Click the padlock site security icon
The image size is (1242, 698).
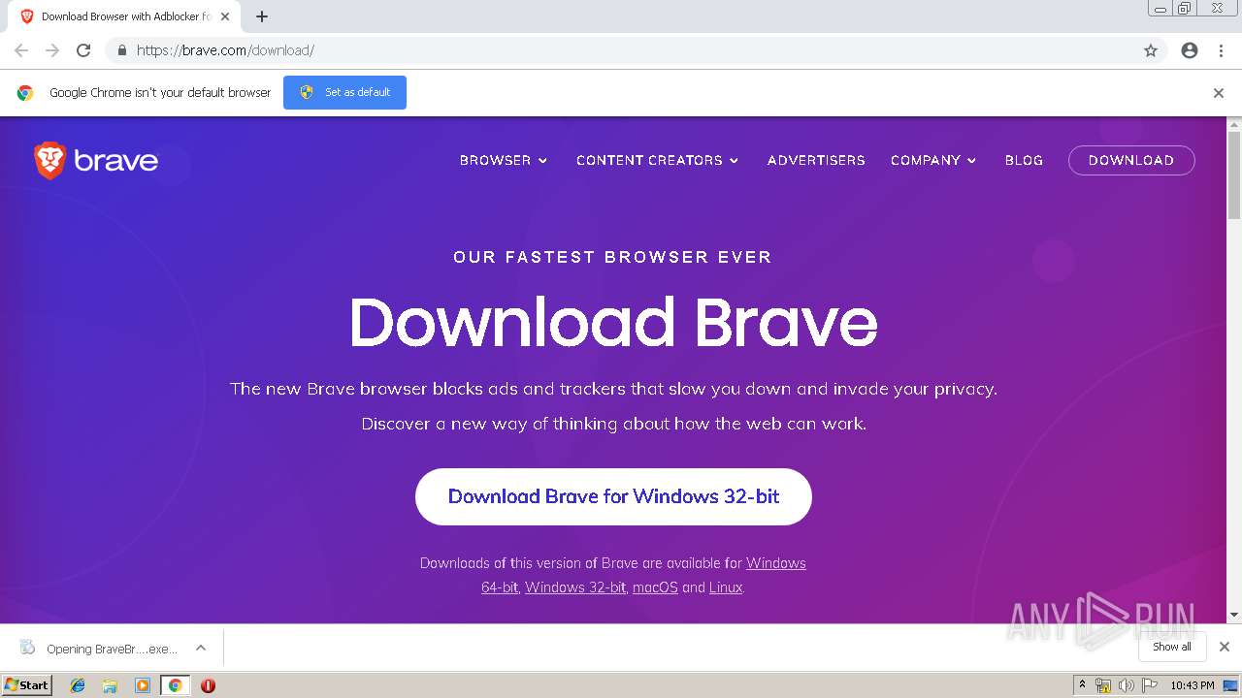(x=121, y=50)
